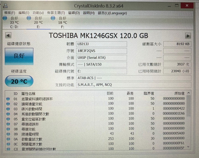Image resolution: width=199 pixels, height=158 pixels.
Task: Click raw value 000000005A00
Action: (174, 133)
